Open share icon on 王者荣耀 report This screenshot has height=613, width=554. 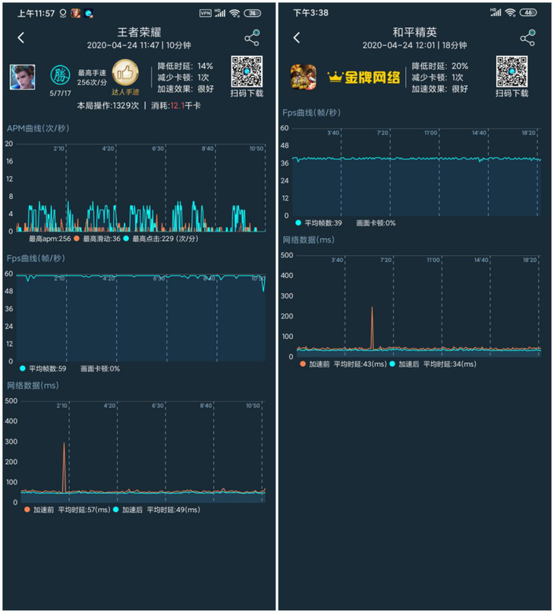[252, 38]
